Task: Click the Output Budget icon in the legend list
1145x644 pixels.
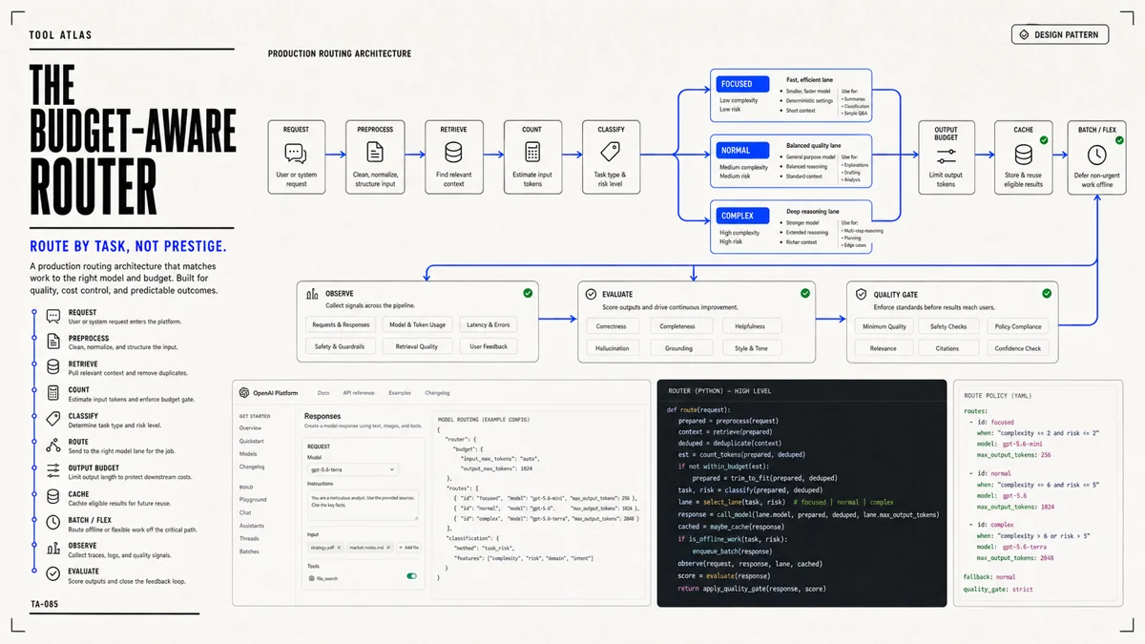Action: tap(53, 471)
